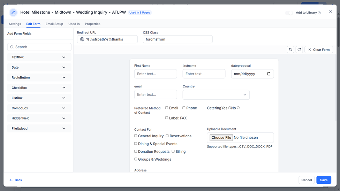Switch to the Settings tab
Screen dimensions: 340x191
(15, 24)
